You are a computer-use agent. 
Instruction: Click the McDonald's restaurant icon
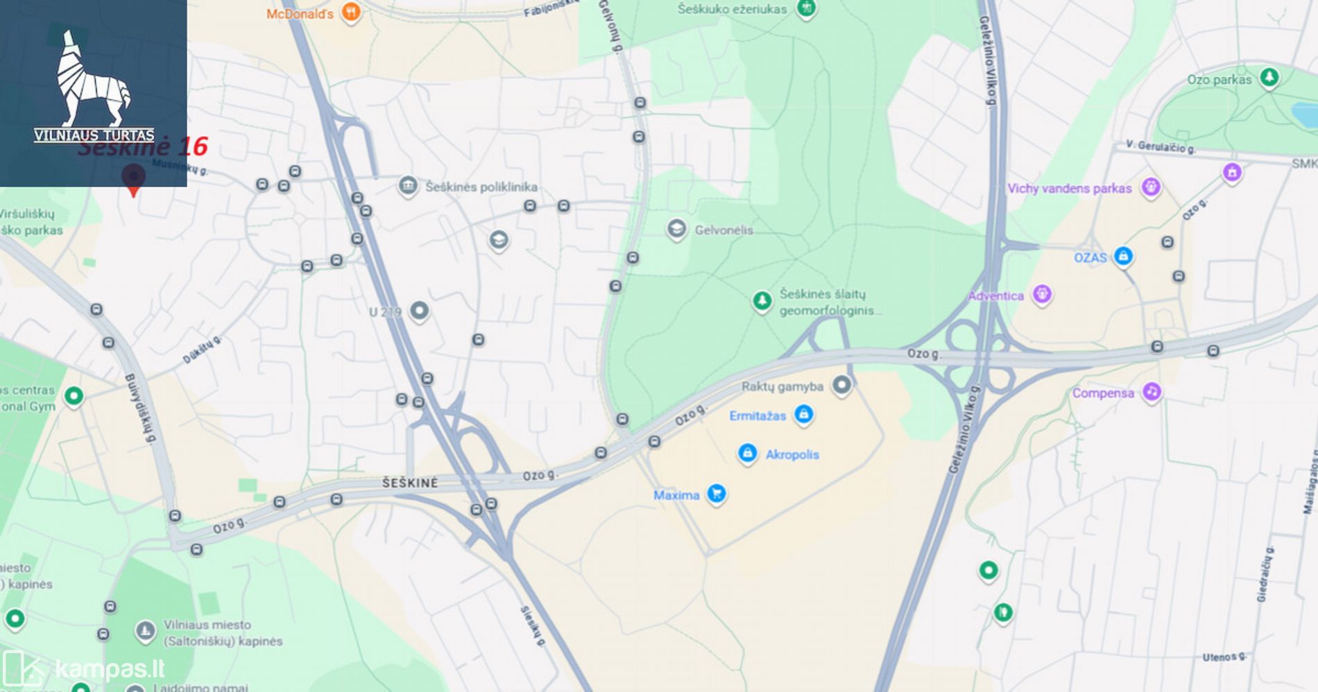[x=352, y=12]
